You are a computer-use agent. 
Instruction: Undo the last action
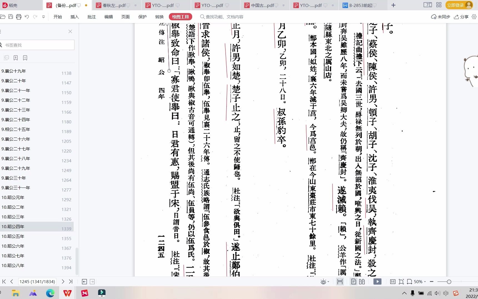[27, 17]
